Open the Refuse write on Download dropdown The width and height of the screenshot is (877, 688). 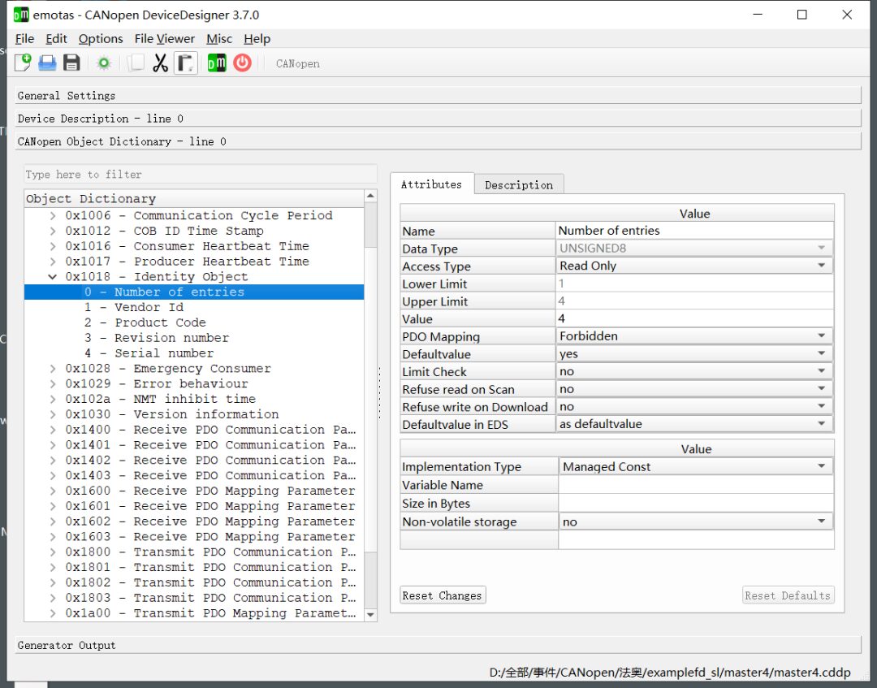click(695, 407)
